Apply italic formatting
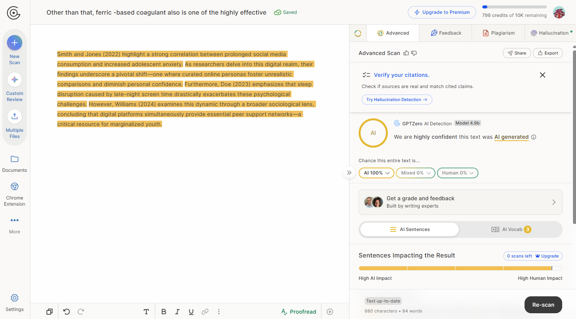The width and height of the screenshot is (576, 319). (x=177, y=312)
